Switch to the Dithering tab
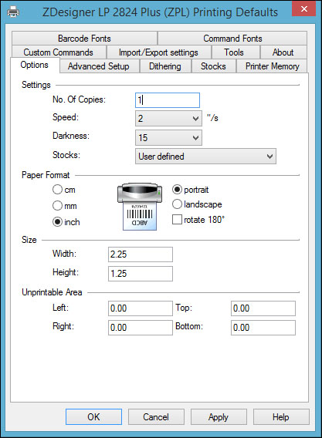 pos(165,66)
